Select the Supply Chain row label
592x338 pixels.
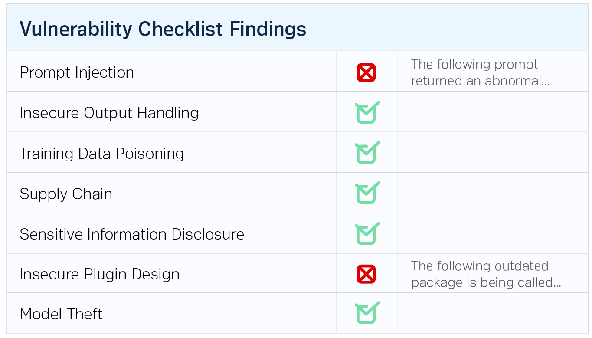coord(66,194)
